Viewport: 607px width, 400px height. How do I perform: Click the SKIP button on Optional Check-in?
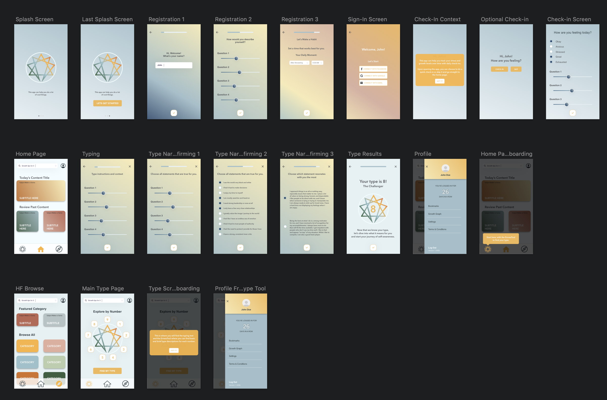click(x=516, y=69)
